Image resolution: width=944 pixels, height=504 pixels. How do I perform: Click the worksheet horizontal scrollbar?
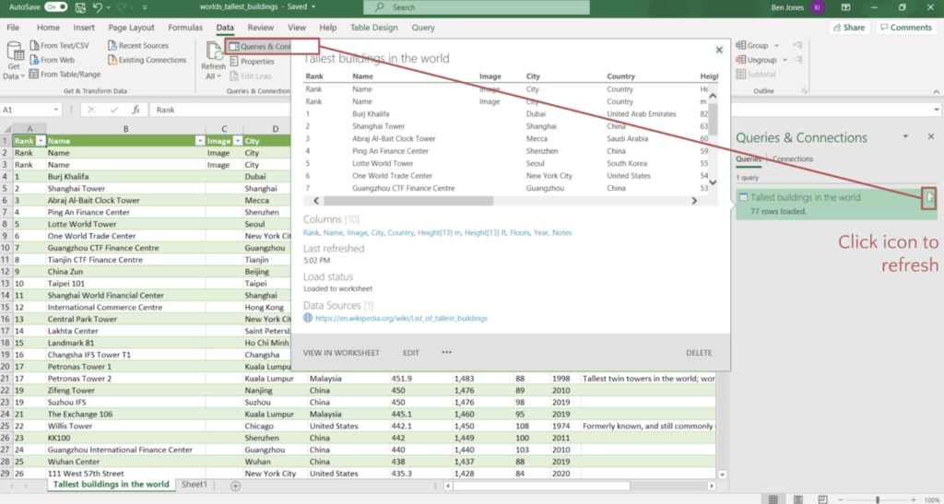[540, 486]
